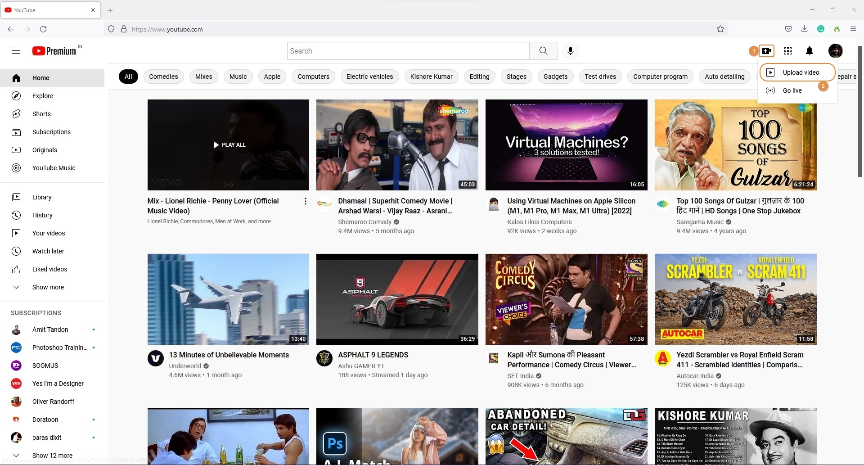
Task: Select the Computers filter chip
Action: [x=313, y=77]
